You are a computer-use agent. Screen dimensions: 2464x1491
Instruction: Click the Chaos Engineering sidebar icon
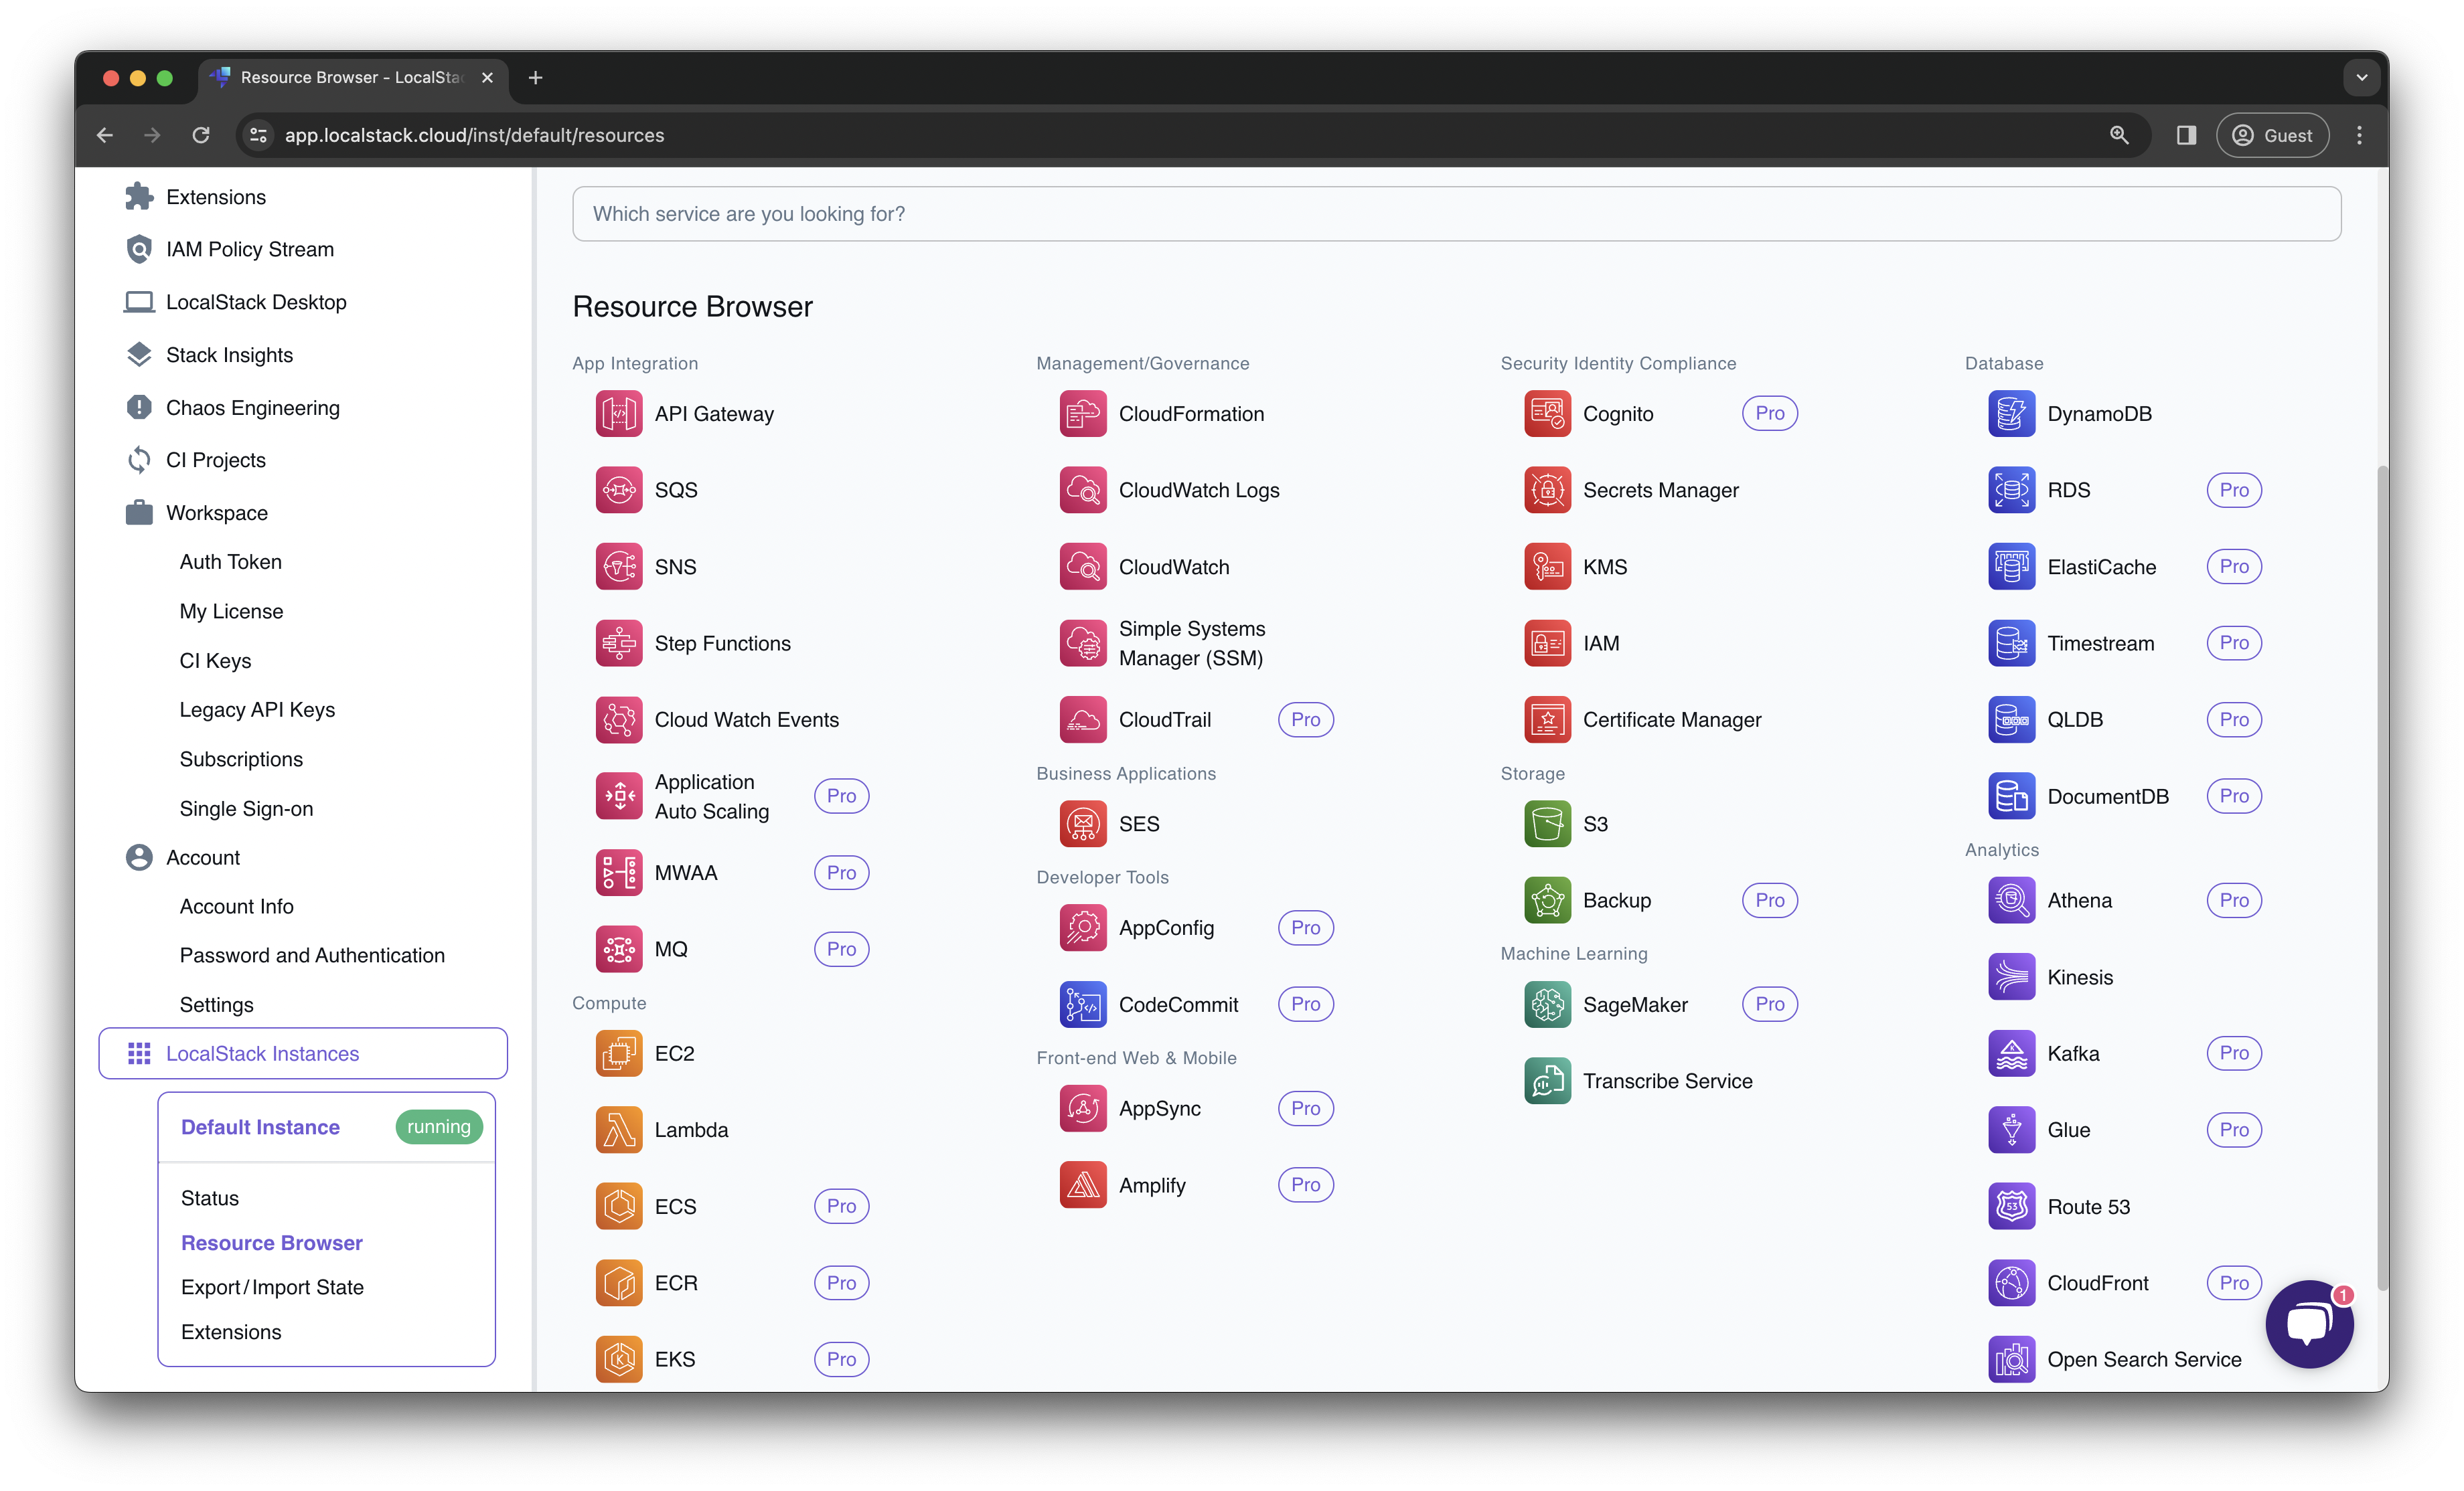pyautogui.click(x=139, y=407)
